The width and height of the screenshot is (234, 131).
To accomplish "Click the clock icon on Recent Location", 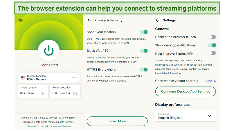I will coord(75,93).
